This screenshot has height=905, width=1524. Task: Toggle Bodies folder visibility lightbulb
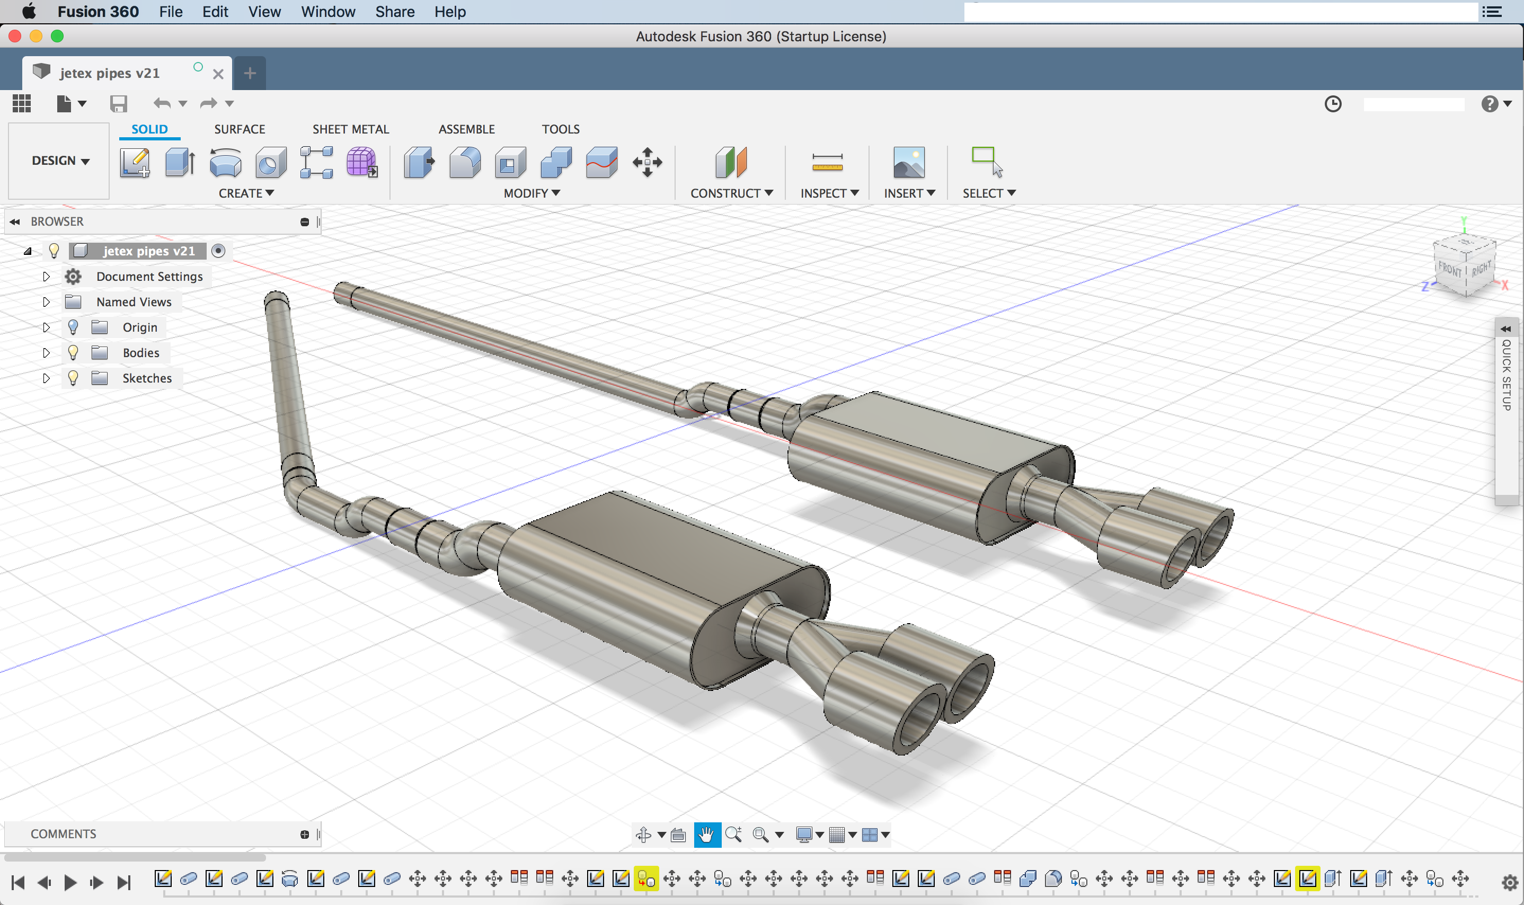(73, 352)
